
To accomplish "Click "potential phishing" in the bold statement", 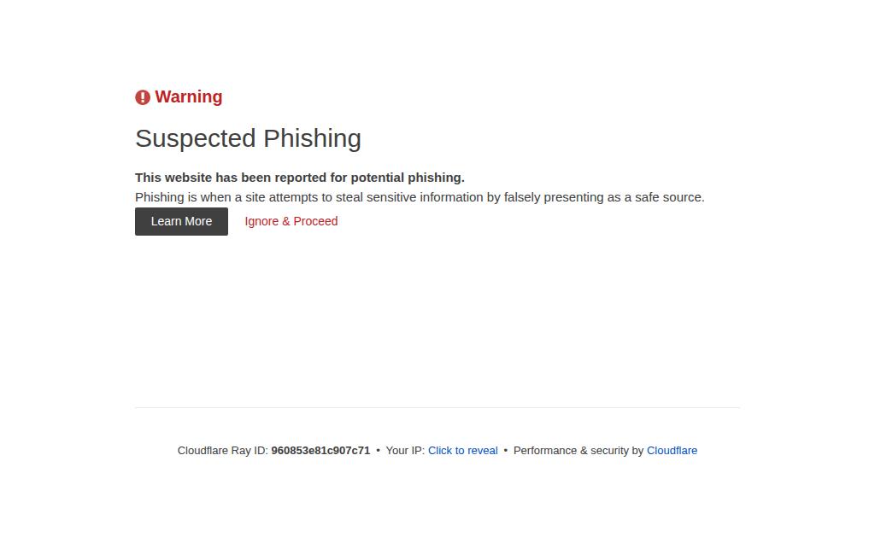I will [x=407, y=178].
